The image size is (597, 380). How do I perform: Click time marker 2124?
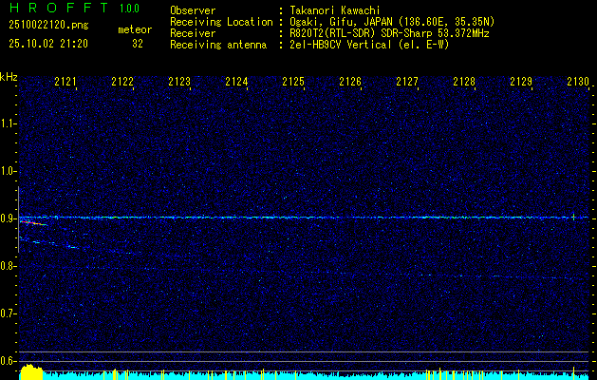236,82
